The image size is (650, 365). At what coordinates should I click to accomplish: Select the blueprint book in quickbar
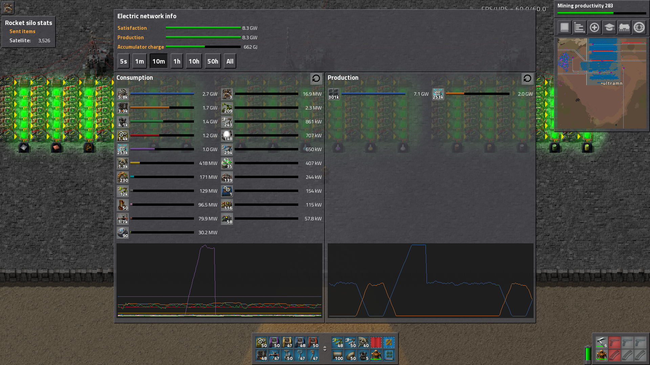[389, 355]
